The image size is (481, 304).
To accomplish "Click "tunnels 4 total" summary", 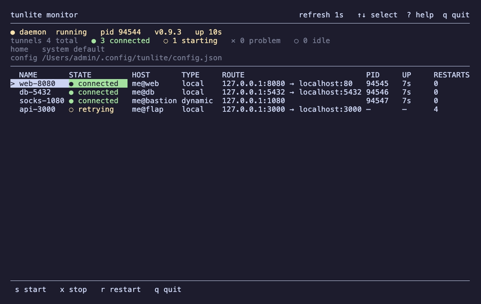I will click(44, 41).
